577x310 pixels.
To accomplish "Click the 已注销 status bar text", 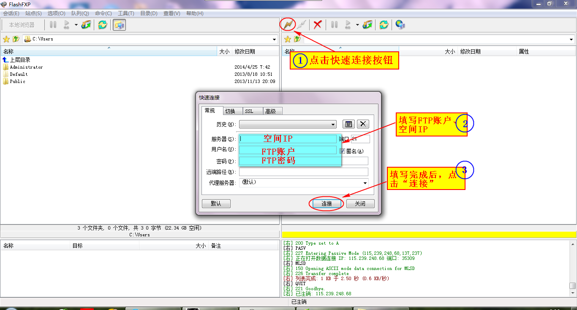I will pyautogui.click(x=299, y=302).
